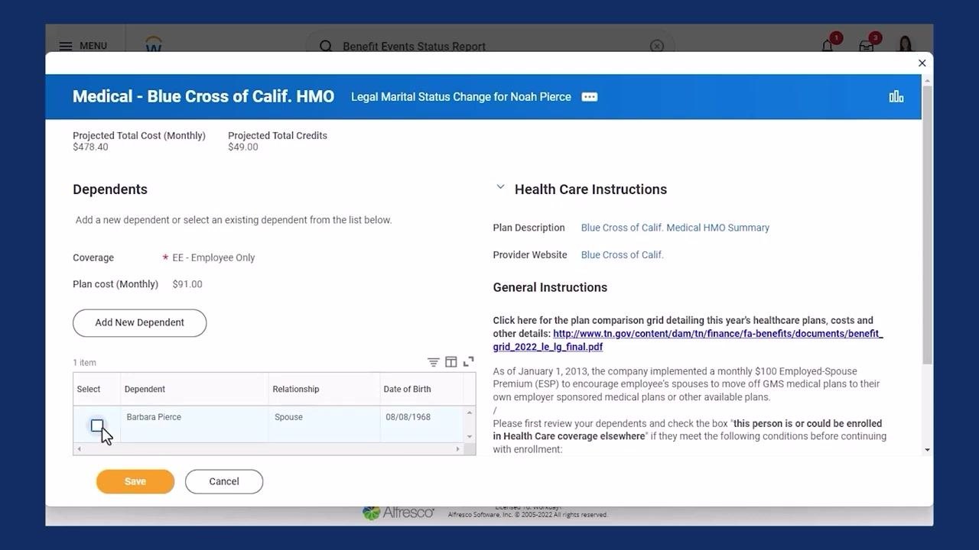The image size is (979, 550).
Task: Toggle dependents grid column view
Action: click(x=451, y=362)
